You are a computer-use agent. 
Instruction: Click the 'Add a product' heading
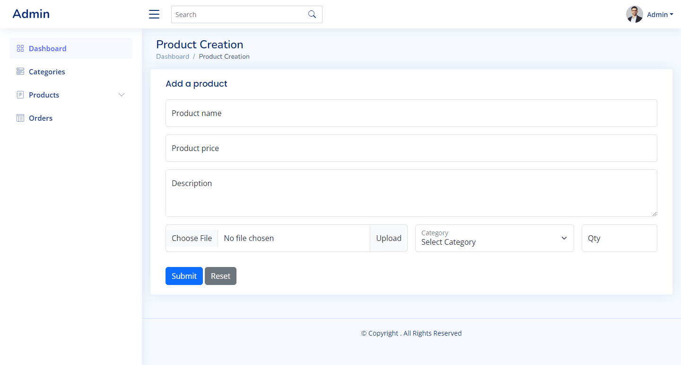click(x=196, y=84)
